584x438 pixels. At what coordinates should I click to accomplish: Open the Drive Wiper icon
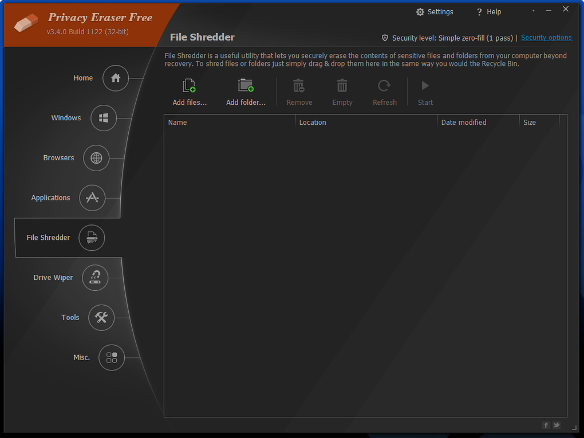[95, 278]
